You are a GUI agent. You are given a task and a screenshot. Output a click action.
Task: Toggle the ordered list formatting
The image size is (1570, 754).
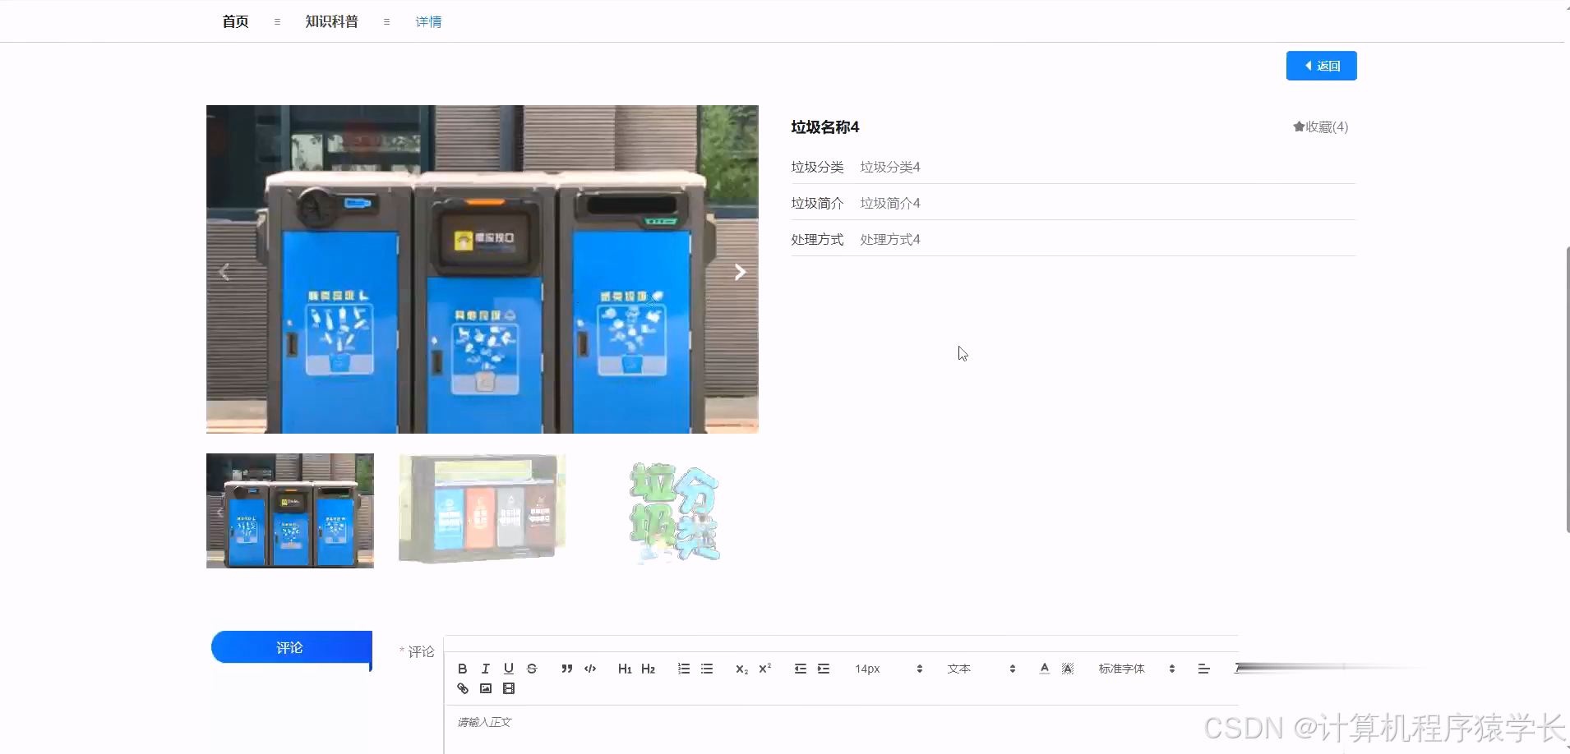(x=684, y=668)
